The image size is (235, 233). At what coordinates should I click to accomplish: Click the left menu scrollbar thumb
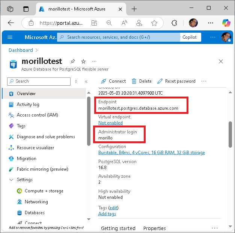pyautogui.click(x=89, y=121)
